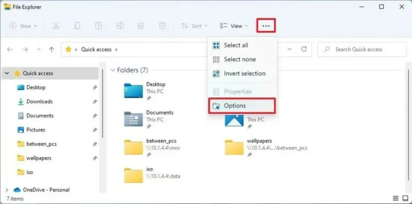Click the \\10.1.4.4\data path text
The image size is (412, 204).
163,176
